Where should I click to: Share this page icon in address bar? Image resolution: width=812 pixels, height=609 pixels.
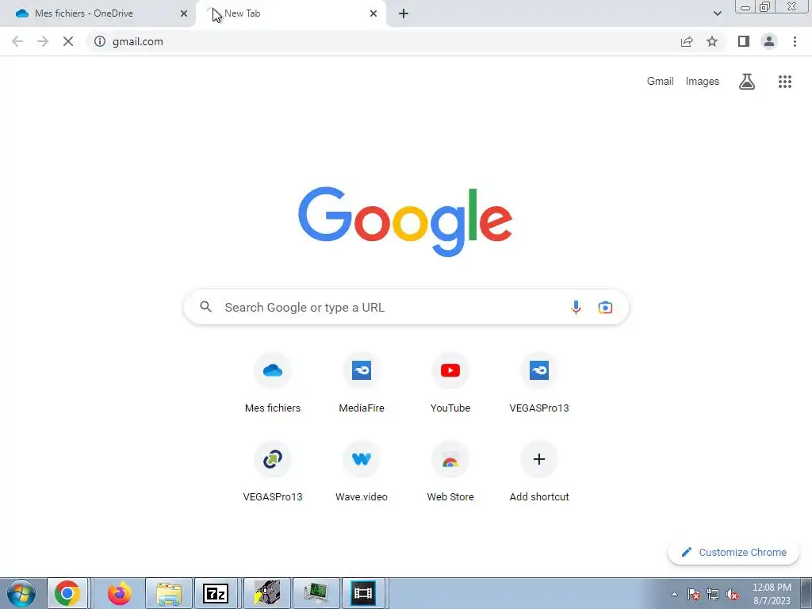tap(687, 41)
